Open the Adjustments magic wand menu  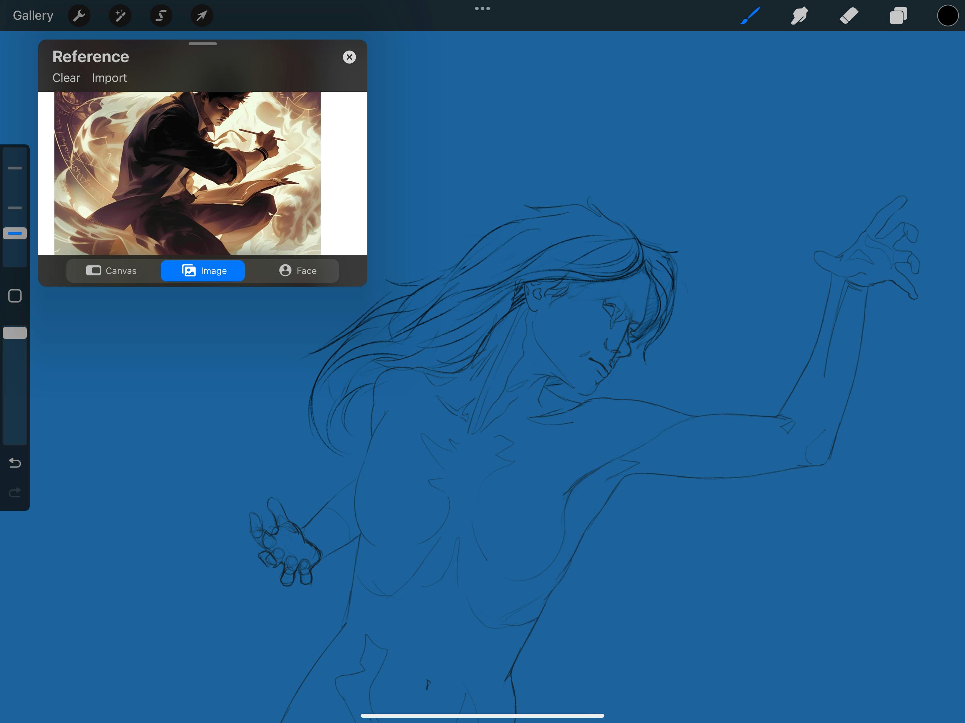click(x=120, y=16)
